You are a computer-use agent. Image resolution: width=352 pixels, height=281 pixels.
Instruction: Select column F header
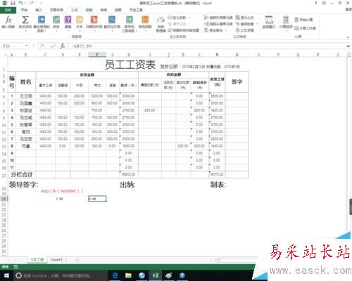click(97, 55)
